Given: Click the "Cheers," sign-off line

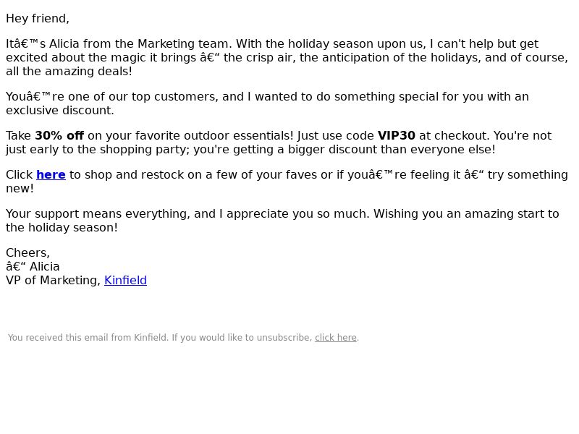Looking at the screenshot, I should 28,252.
